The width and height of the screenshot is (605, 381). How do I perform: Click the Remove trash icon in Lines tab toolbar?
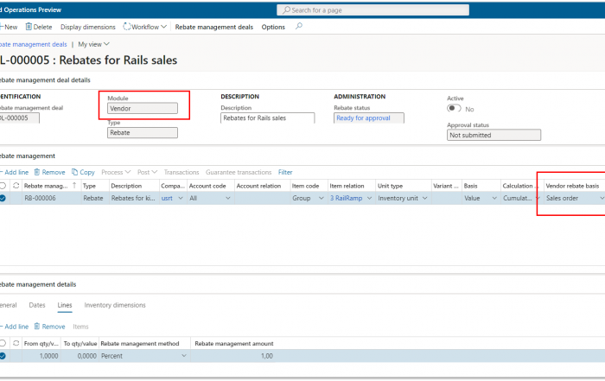37,327
